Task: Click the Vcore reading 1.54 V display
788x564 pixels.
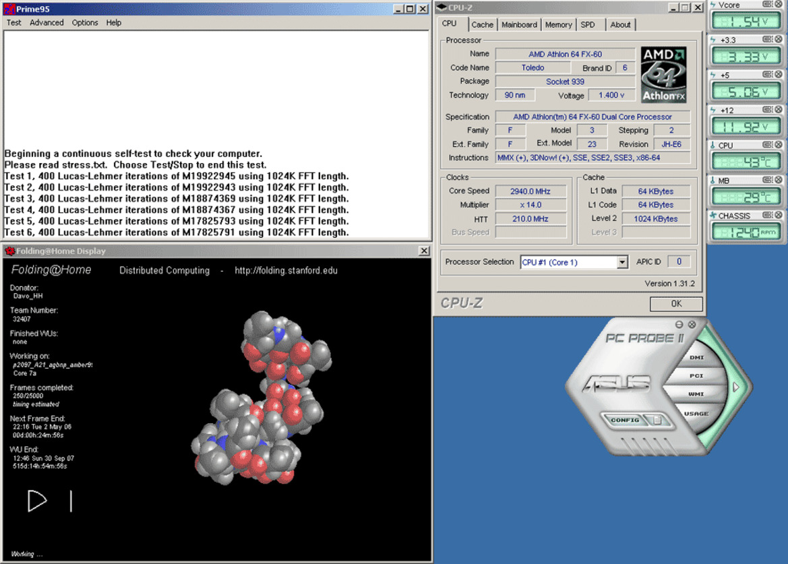Action: pyautogui.click(x=746, y=21)
